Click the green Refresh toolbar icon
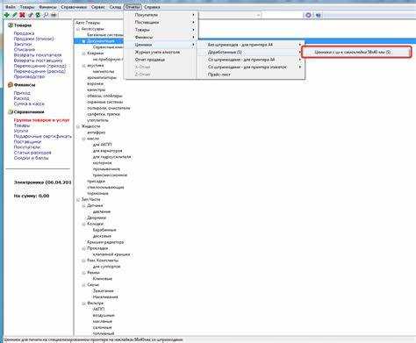Image resolution: width=416 pixels, height=343 pixels. [38, 15]
